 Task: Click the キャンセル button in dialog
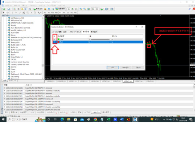[x=125, y=68]
